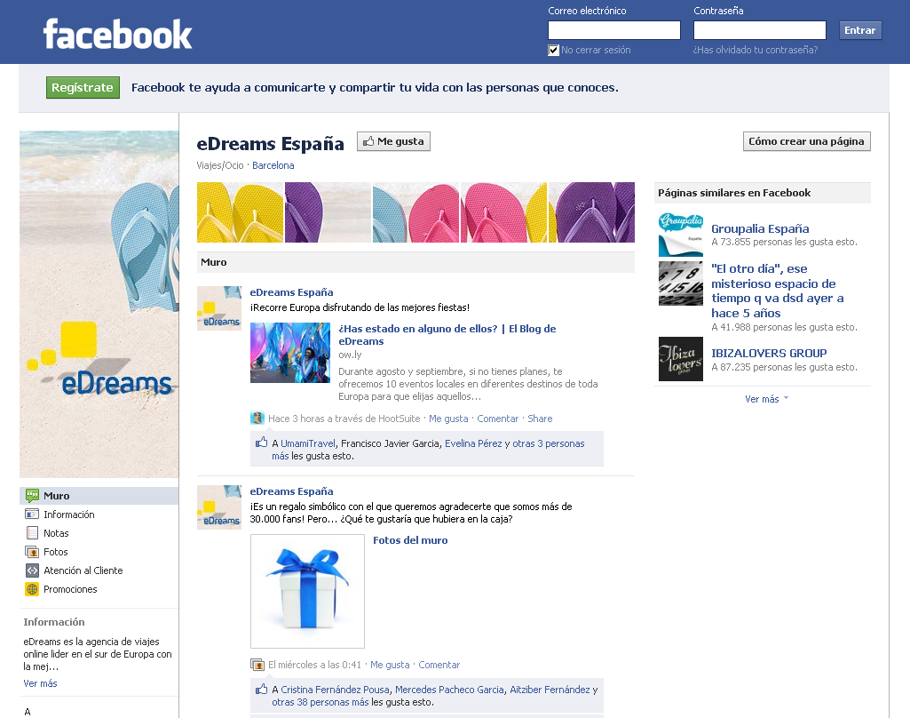The height and width of the screenshot is (718, 910).
Task: Show otras 38 personas más likes
Action: pos(320,702)
